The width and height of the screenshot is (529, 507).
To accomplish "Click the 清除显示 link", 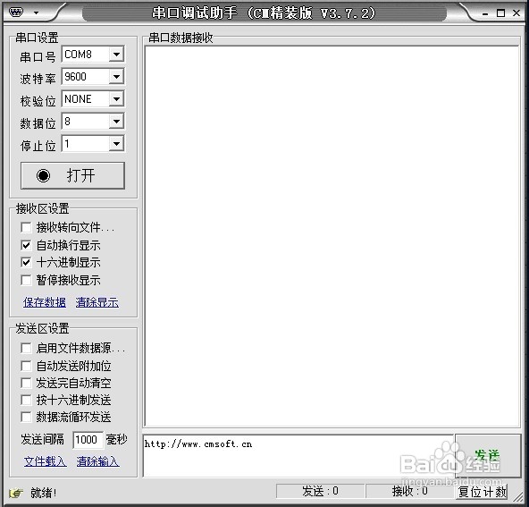I will pyautogui.click(x=97, y=302).
